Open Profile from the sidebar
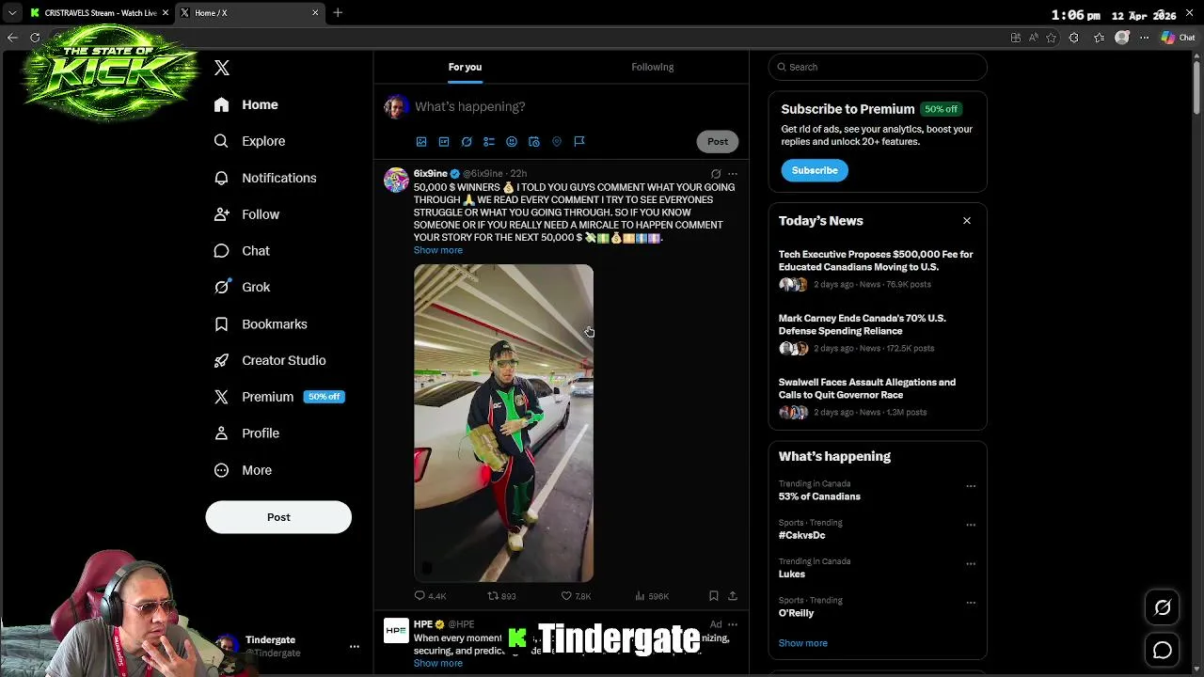 (x=247, y=433)
